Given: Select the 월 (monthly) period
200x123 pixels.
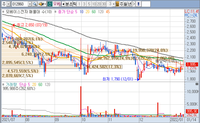Looking at the screenshot, I should click(125, 4).
